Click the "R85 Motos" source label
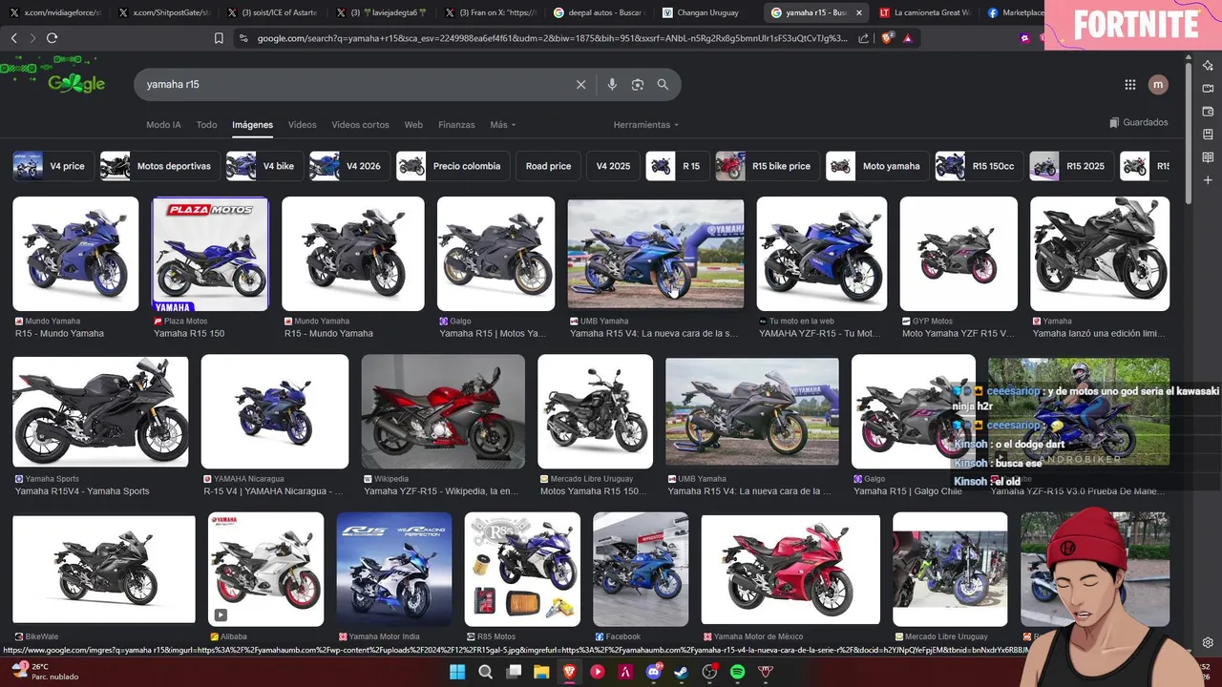 (496, 636)
